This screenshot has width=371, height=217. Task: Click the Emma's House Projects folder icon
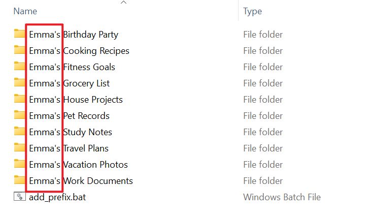pos(19,100)
